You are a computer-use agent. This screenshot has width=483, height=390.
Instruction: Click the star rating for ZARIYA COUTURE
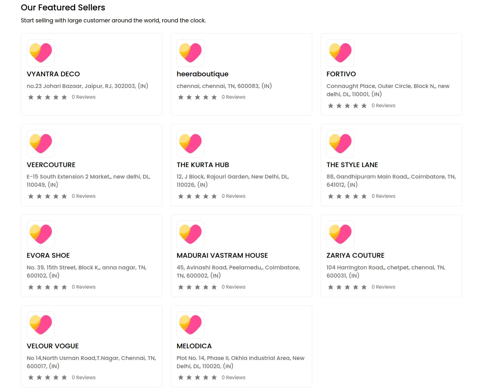pyautogui.click(x=347, y=287)
